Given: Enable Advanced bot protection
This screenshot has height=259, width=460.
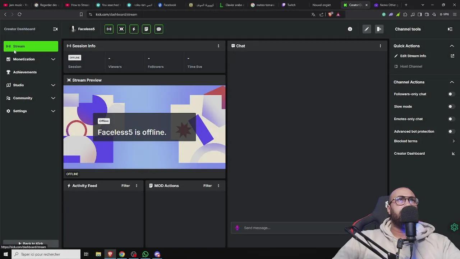Looking at the screenshot, I should [450, 131].
